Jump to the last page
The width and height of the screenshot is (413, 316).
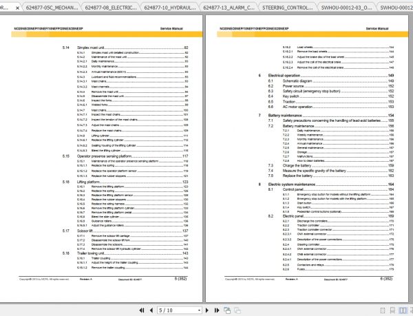pos(217,310)
